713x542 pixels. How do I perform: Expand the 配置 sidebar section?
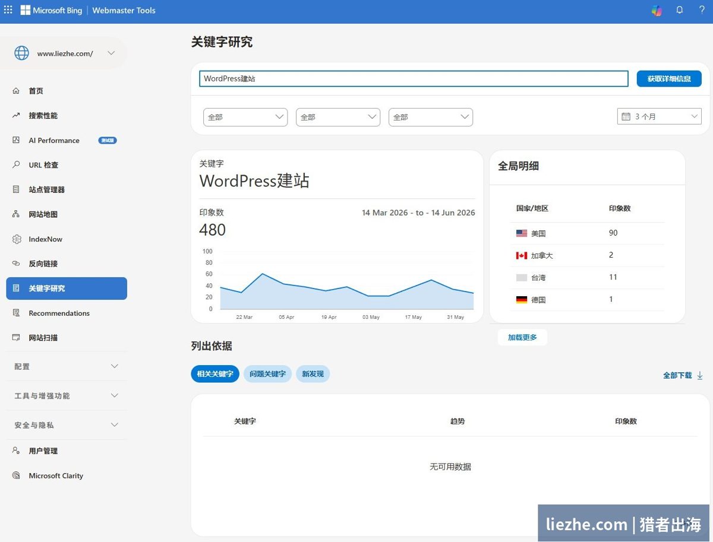pos(67,366)
